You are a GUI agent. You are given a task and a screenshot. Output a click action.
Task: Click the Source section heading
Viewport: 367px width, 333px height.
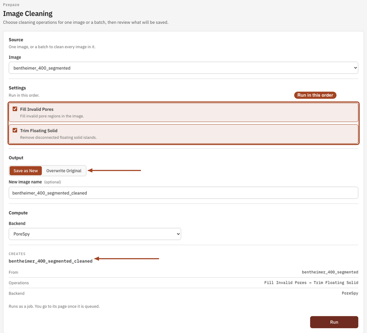tap(16, 40)
